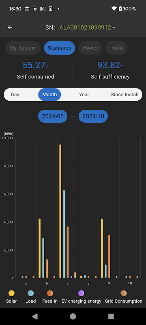This screenshot has width=146, height=325.
Task: Click the Statistics tab button
Action: (x=60, y=48)
